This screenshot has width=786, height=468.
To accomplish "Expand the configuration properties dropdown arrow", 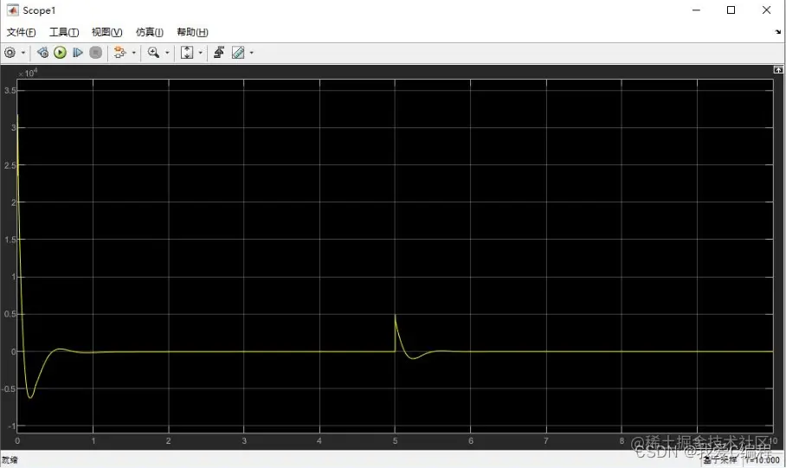I will pos(23,53).
